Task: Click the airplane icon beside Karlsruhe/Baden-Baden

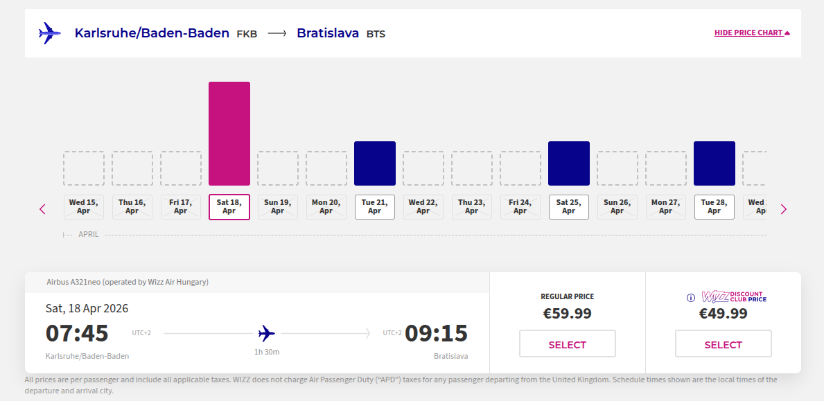Action: [49, 33]
